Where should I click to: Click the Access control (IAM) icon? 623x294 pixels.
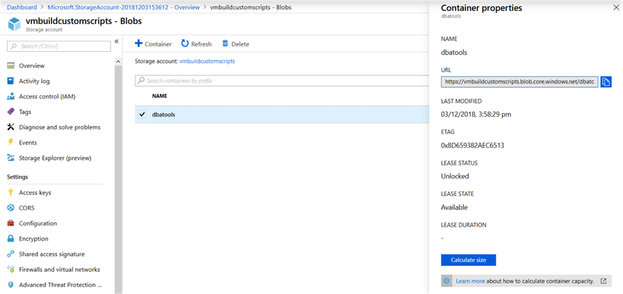11,97
